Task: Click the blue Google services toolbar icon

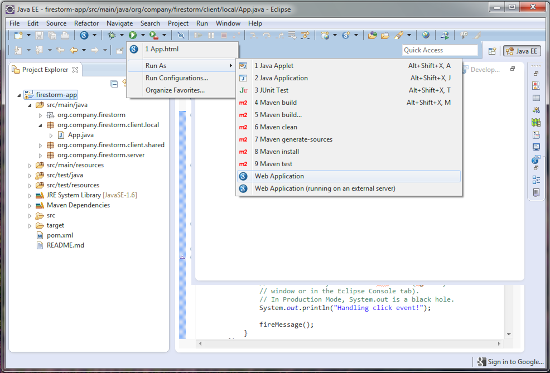Action: coord(84,35)
